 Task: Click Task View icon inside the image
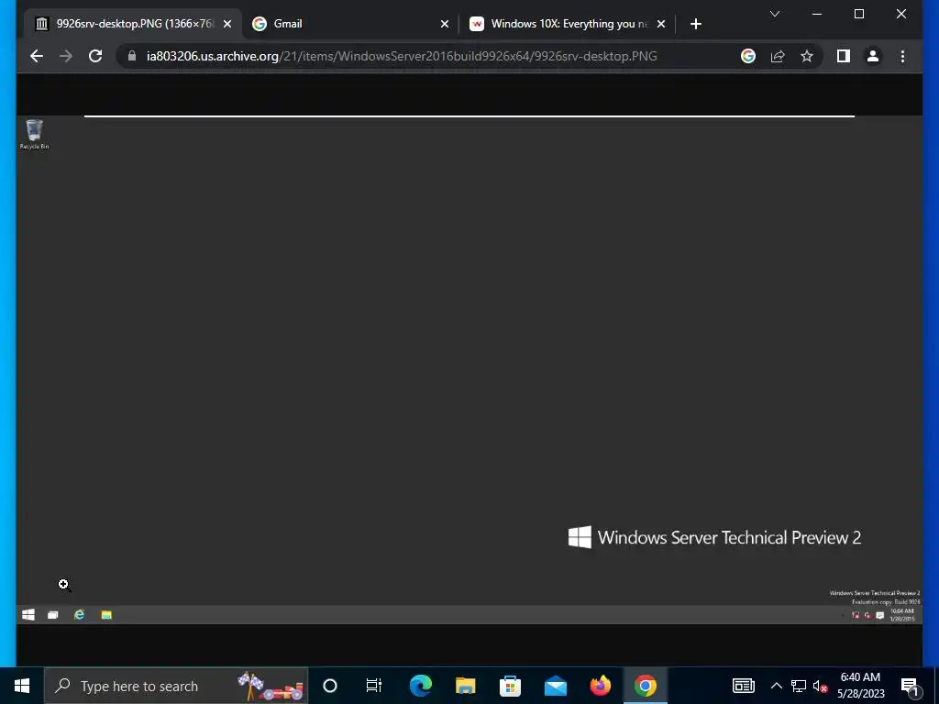point(52,615)
